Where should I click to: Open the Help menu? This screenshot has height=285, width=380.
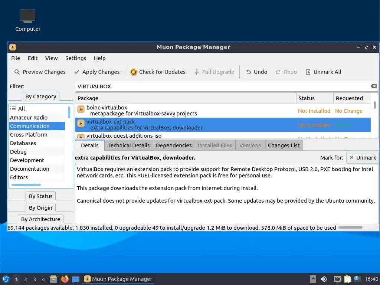[x=99, y=58]
